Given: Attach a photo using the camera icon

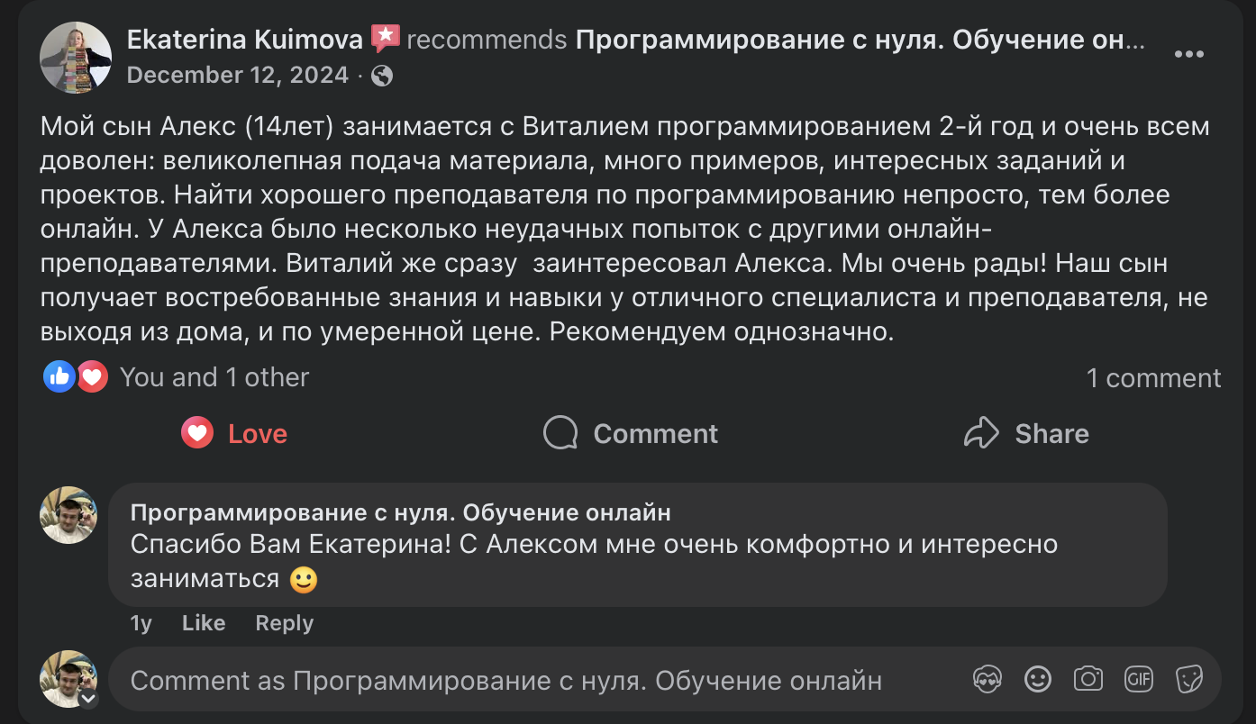Looking at the screenshot, I should pos(1088,681).
